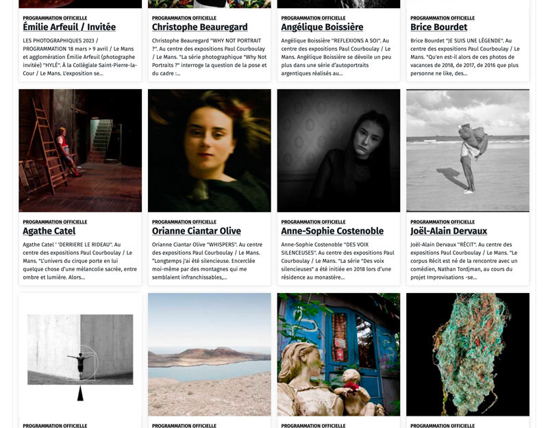
Task: Open Angélique Boissière title link
Action: pyautogui.click(x=322, y=27)
